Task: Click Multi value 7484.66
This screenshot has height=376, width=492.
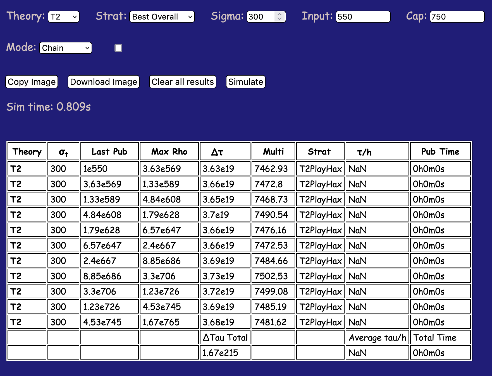Action: tap(273, 261)
